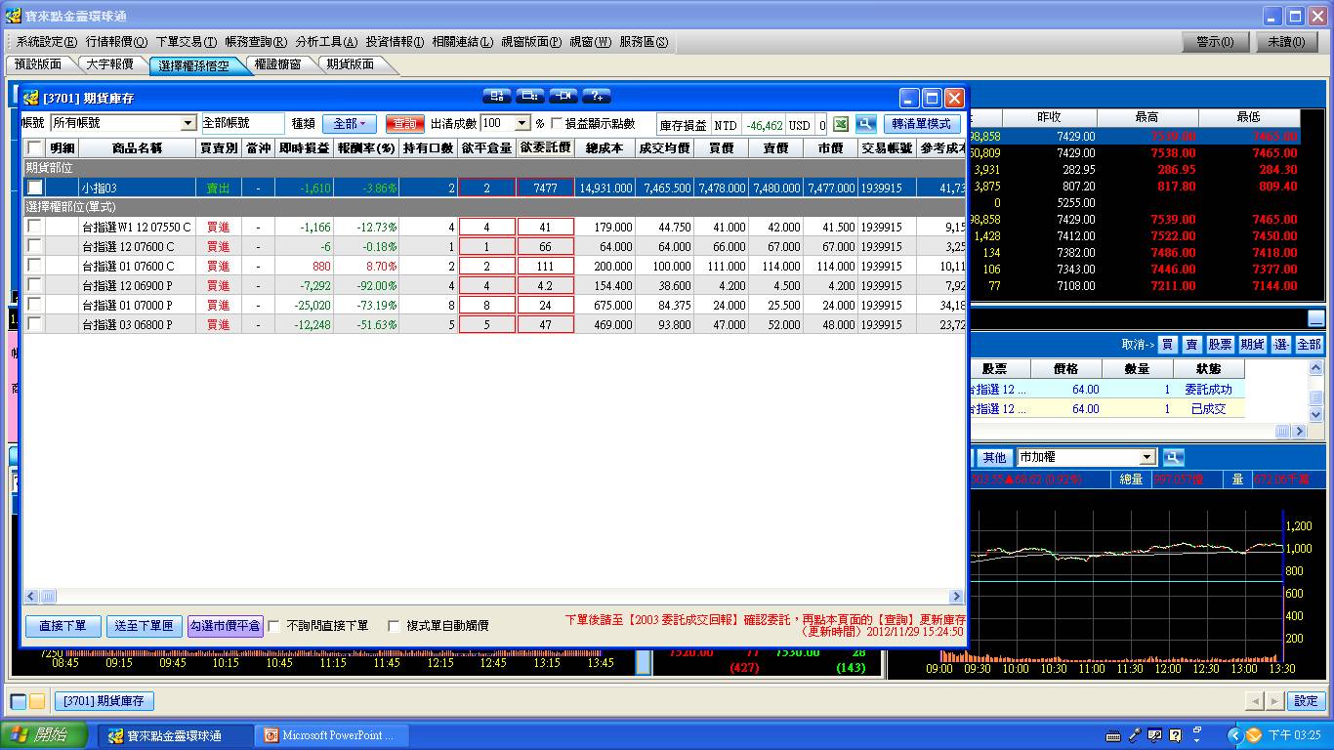Click 轉清單模式 button

point(922,124)
